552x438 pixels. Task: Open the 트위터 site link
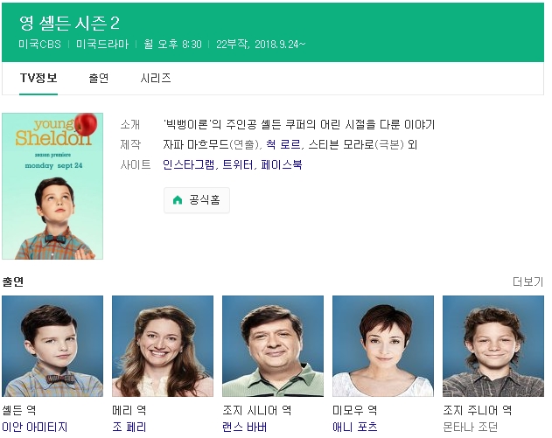pos(239,164)
